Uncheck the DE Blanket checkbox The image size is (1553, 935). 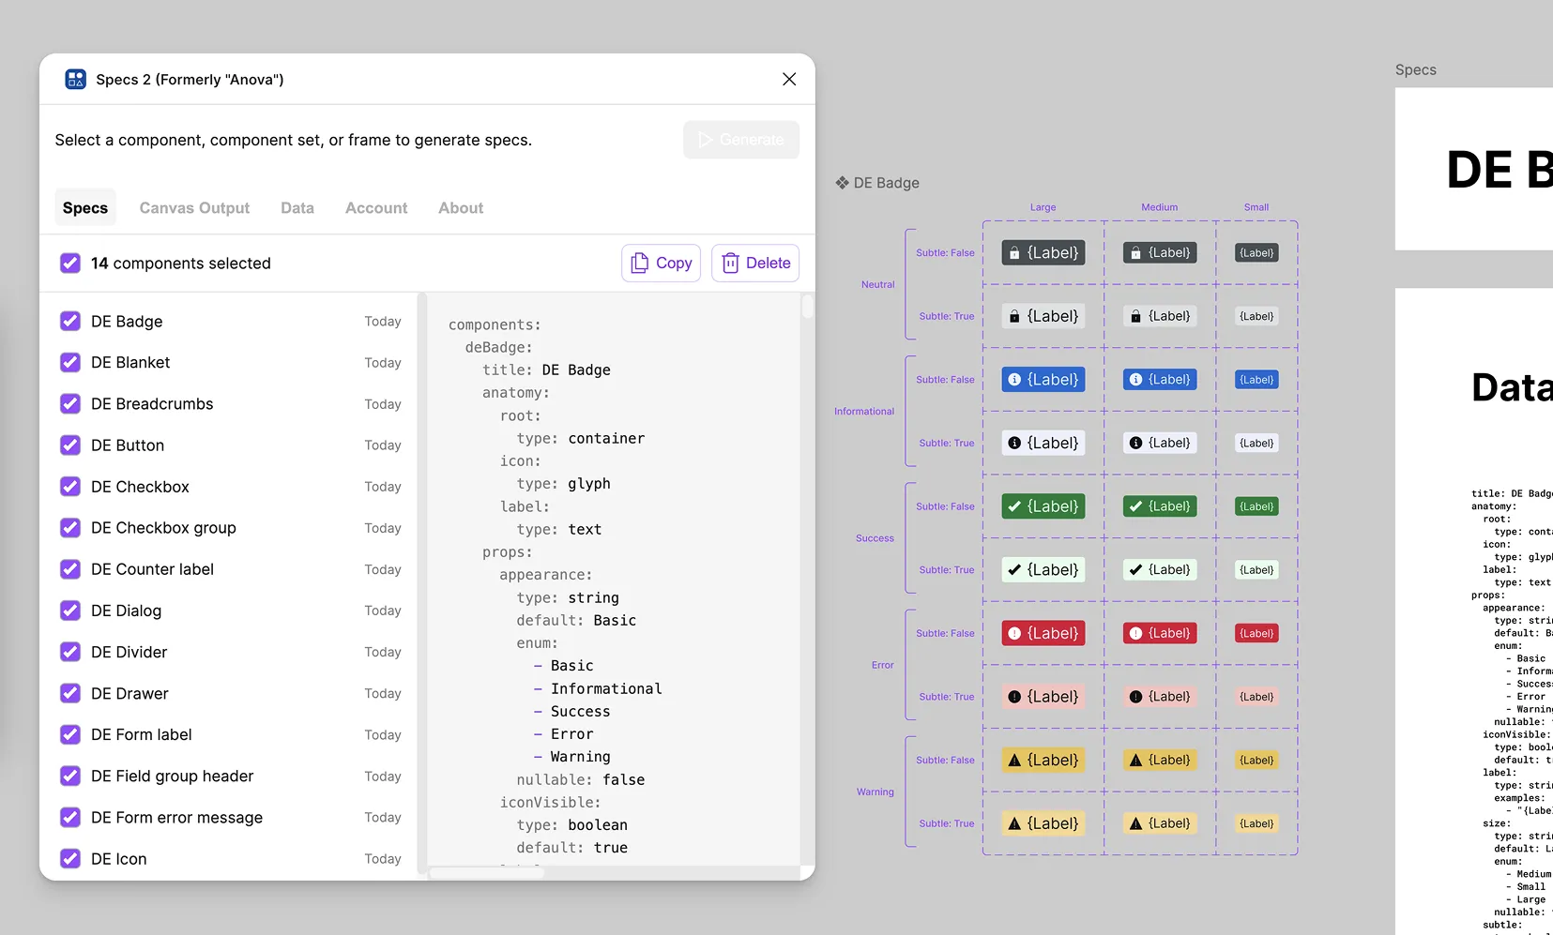click(x=70, y=362)
